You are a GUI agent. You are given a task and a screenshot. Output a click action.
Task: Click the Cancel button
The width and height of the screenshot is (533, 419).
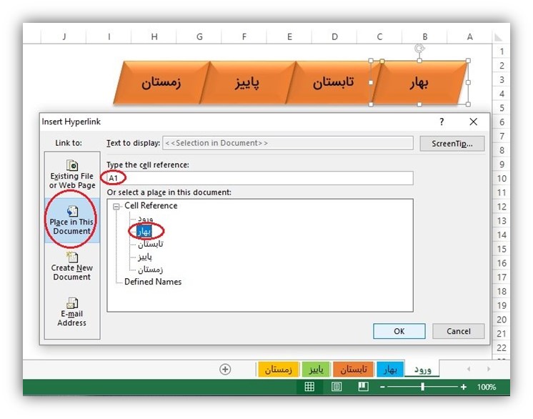[x=458, y=331]
